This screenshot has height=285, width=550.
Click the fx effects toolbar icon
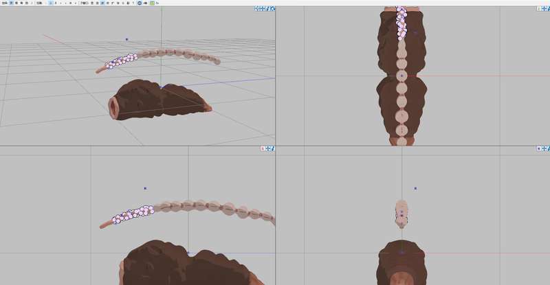click(x=156, y=3)
